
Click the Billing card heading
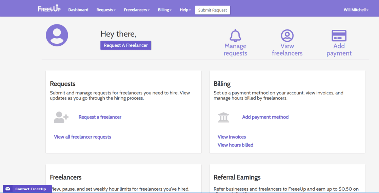click(x=222, y=84)
